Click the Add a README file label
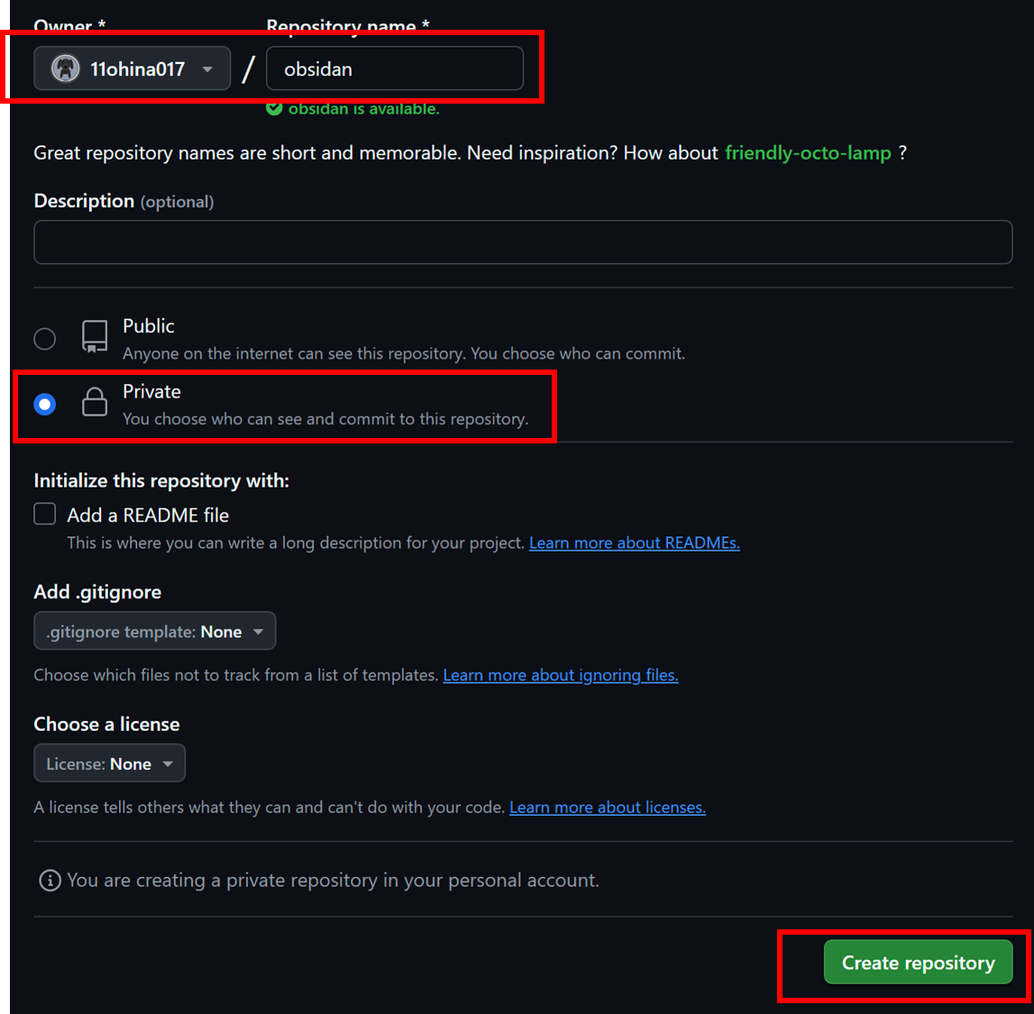The width and height of the screenshot is (1034, 1014). pos(148,515)
